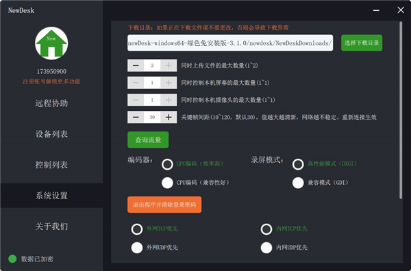Click minus for camera control max count
Screen dimensions: 411x271
pos(136,100)
